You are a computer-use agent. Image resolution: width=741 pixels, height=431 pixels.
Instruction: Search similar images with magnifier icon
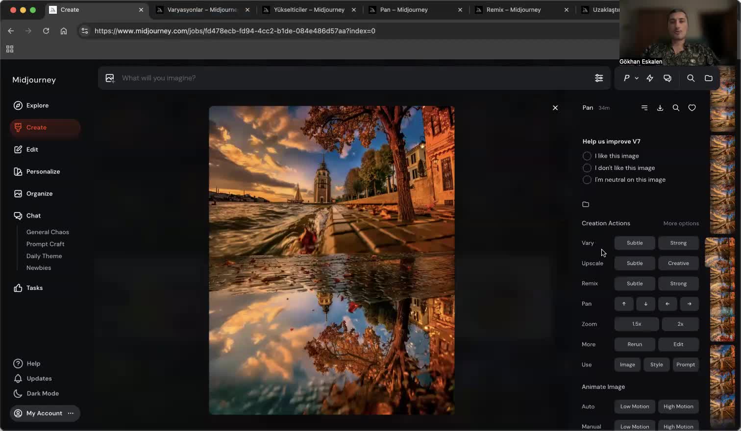pos(676,108)
